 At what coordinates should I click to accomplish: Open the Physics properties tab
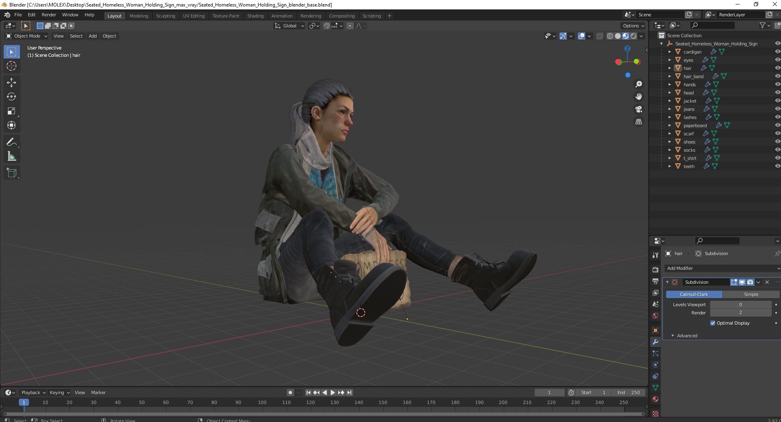(x=655, y=365)
